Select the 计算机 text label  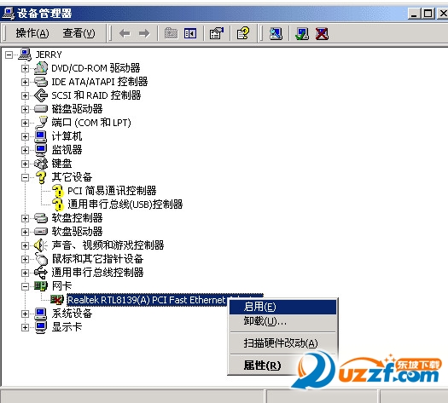67,136
